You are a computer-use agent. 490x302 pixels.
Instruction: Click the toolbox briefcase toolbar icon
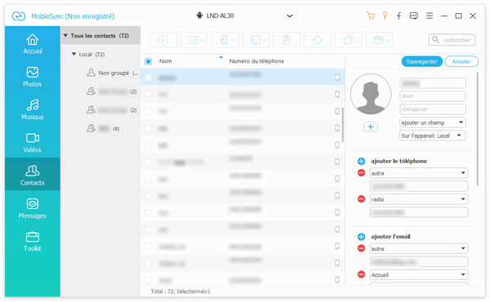pyautogui.click(x=378, y=40)
